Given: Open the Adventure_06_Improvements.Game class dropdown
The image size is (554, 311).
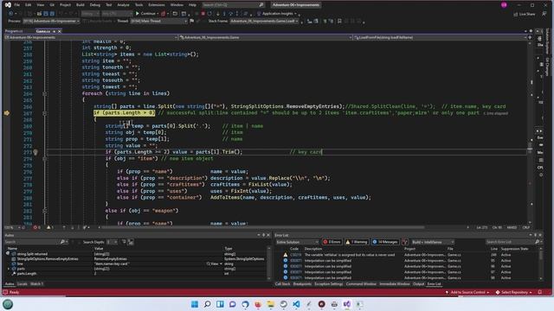Looking at the screenshot, I should pyautogui.click(x=265, y=37).
